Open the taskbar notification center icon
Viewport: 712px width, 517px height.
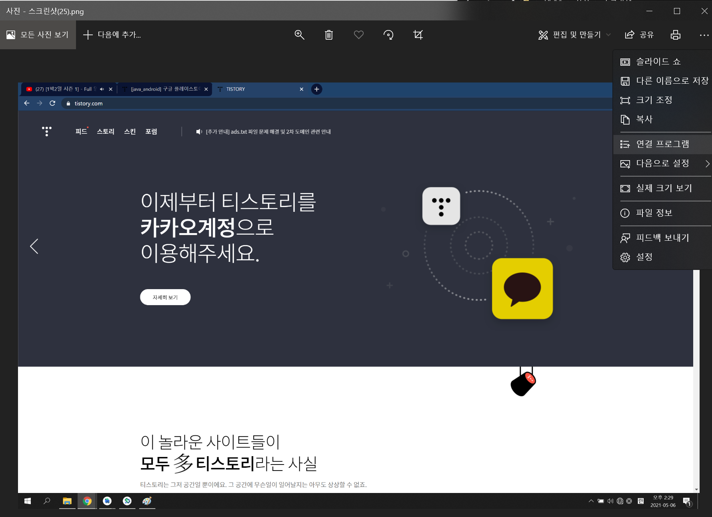pos(687,501)
